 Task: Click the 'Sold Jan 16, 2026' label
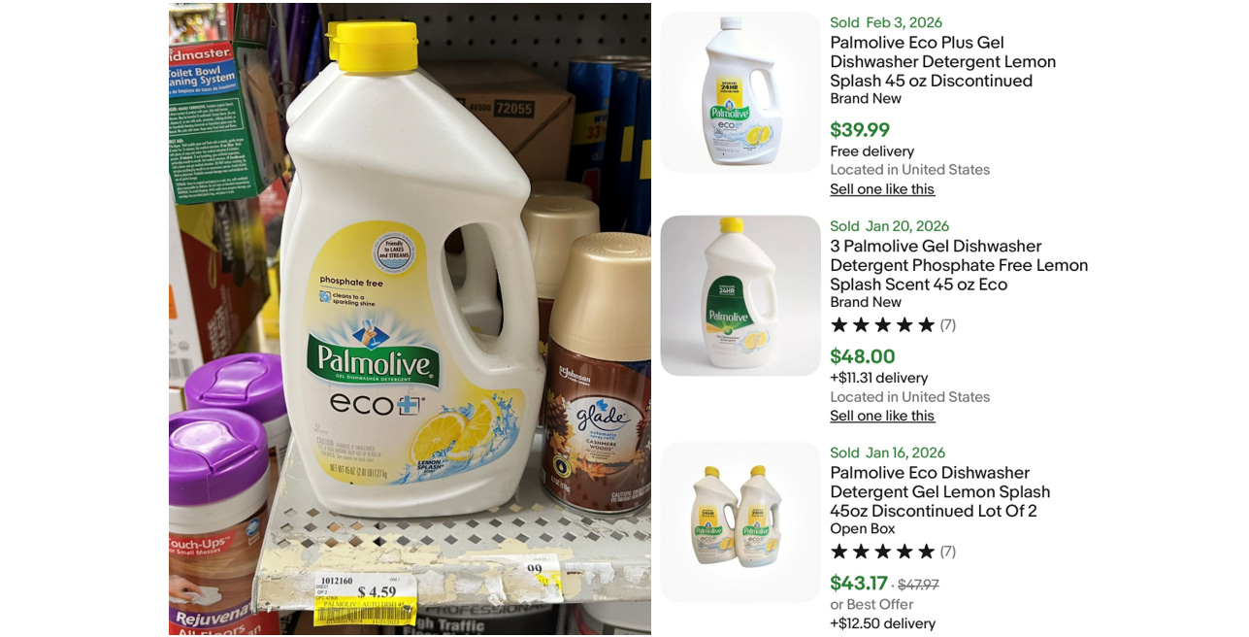(x=887, y=453)
